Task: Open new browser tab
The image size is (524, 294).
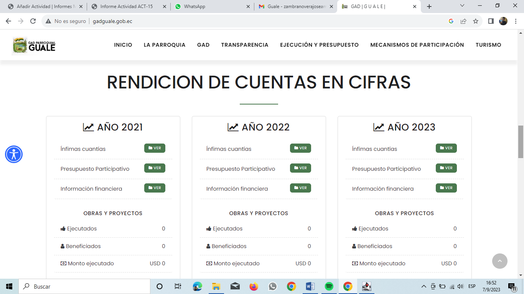Action: click(429, 7)
